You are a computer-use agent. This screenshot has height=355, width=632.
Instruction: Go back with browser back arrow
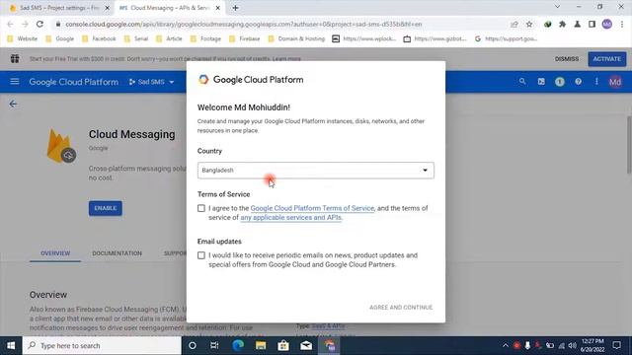pos(11,24)
